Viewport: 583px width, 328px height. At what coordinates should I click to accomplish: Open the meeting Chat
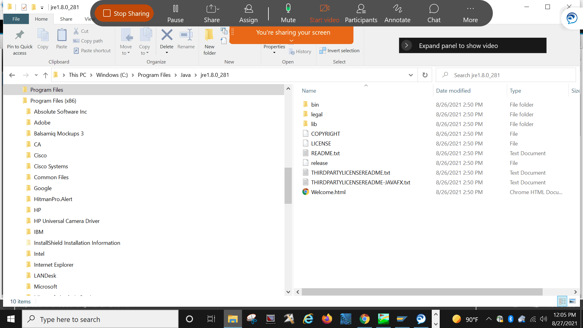(x=434, y=13)
